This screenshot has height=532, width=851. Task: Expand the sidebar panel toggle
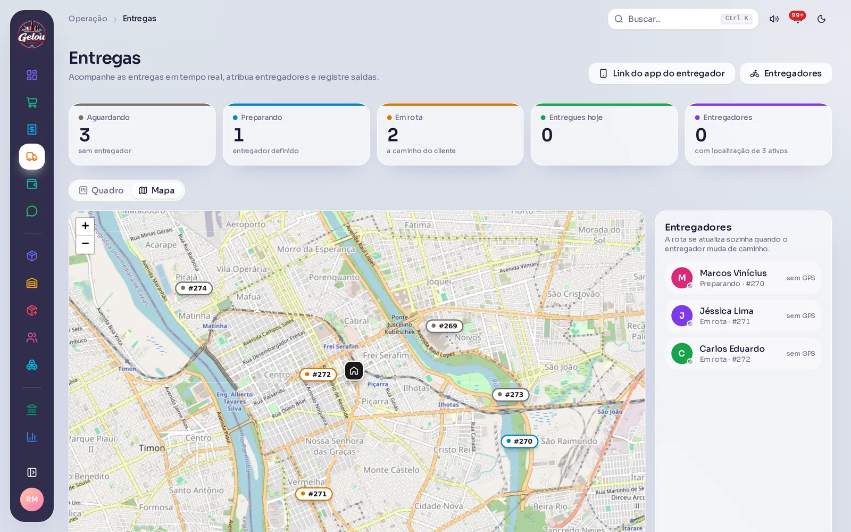32,472
